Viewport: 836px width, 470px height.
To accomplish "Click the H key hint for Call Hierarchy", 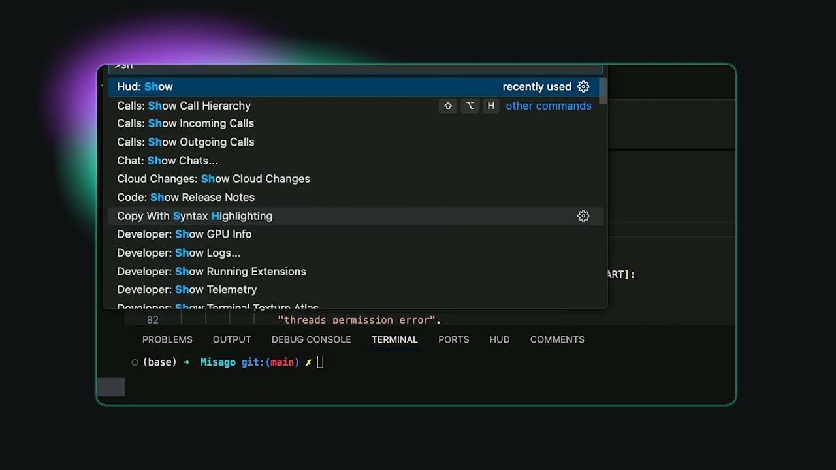I will coord(490,106).
